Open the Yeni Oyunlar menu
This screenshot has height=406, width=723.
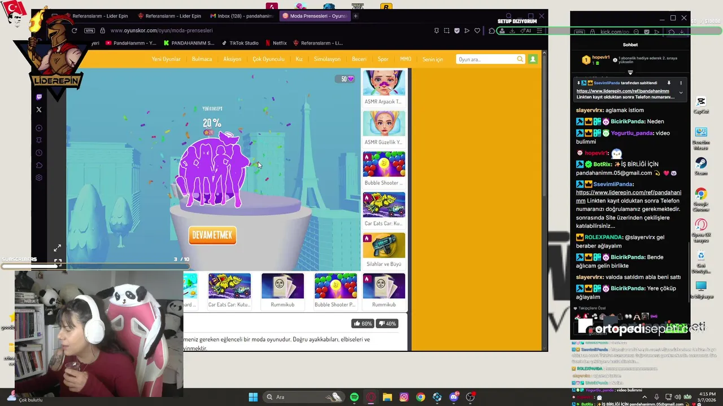(x=166, y=59)
